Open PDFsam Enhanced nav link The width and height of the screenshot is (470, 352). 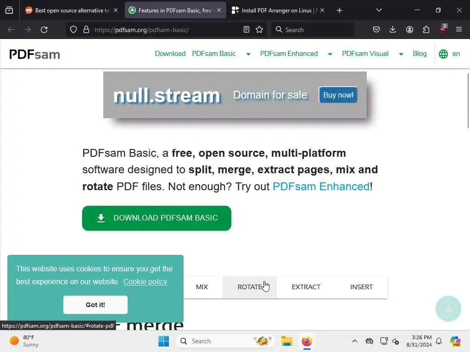[289, 54]
